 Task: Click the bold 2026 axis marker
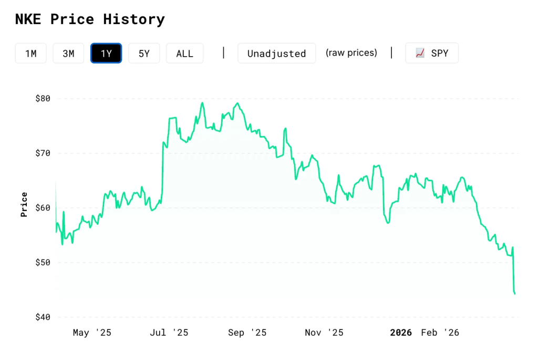tap(401, 332)
